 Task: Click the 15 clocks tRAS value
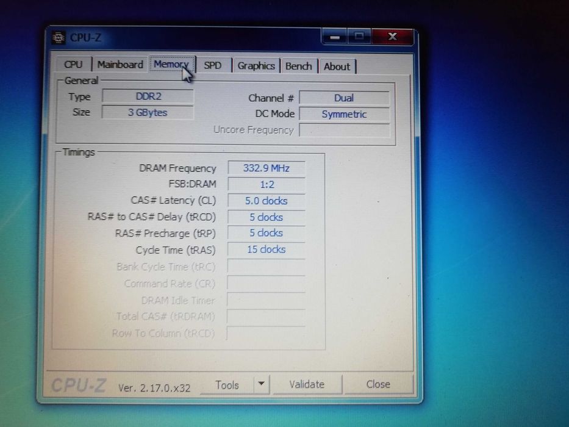coord(267,249)
